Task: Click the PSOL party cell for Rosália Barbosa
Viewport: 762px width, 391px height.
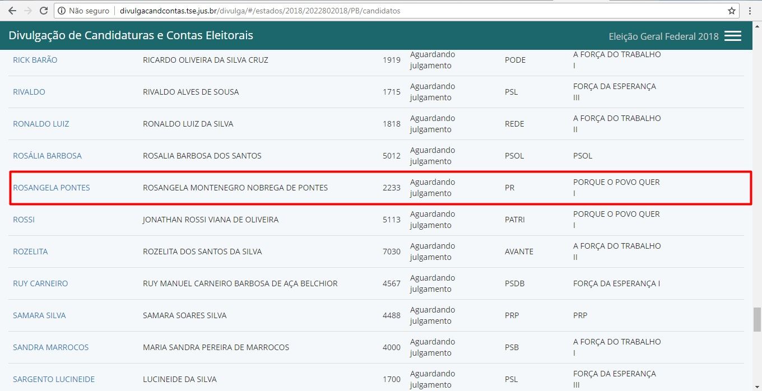Action: coord(514,156)
